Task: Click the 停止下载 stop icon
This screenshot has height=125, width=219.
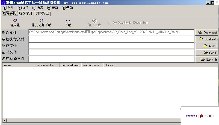Action: coord(94,21)
